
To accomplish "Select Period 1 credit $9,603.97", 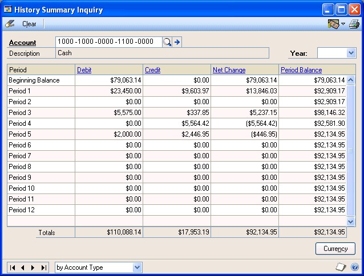I will [195, 91].
